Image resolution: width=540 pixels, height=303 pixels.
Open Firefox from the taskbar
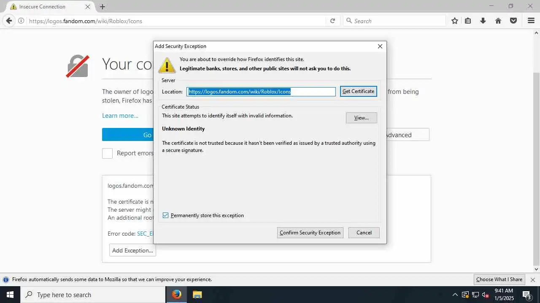pyautogui.click(x=177, y=295)
